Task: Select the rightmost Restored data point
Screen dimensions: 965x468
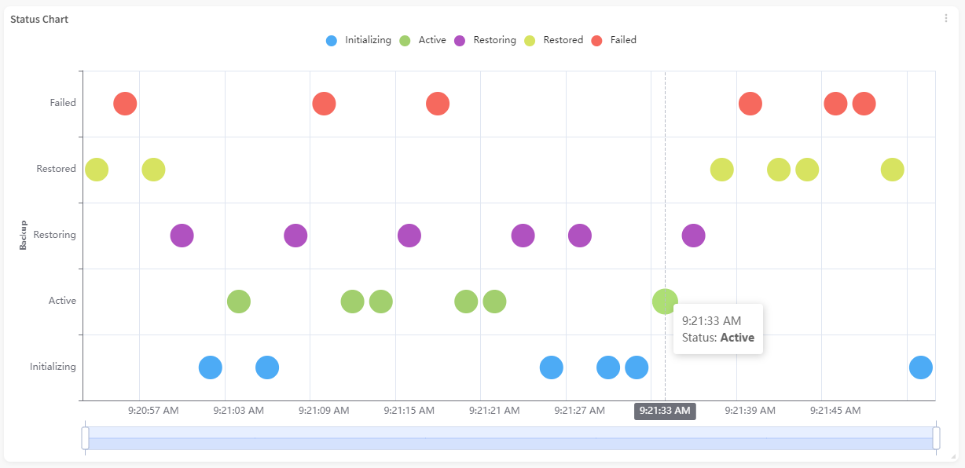Action: 892,169
